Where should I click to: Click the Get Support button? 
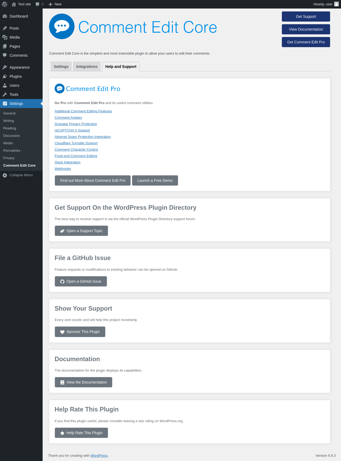(x=306, y=17)
